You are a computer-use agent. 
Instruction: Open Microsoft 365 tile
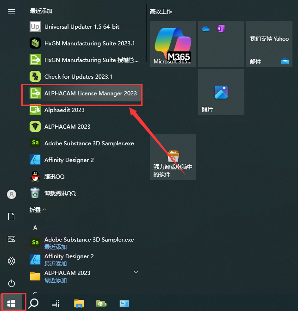point(173,44)
